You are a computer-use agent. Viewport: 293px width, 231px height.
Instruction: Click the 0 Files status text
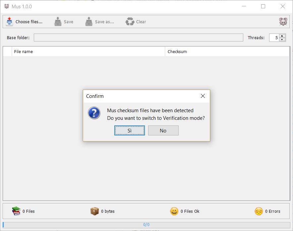click(x=29, y=211)
